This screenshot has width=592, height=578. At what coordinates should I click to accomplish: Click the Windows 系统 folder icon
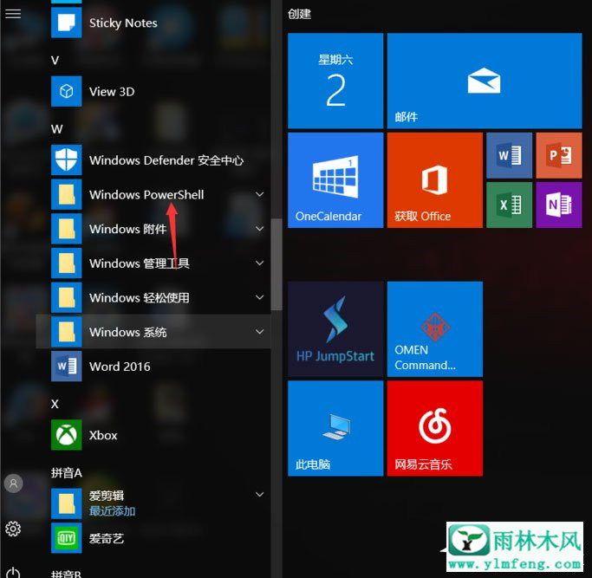tap(67, 332)
